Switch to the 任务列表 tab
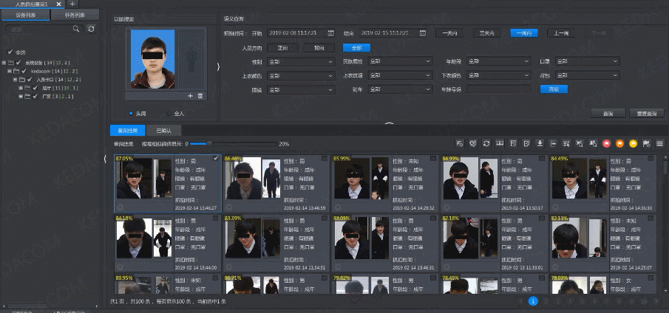This screenshot has width=669, height=313. tap(75, 15)
